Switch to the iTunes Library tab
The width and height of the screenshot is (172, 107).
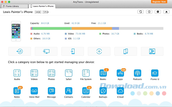[x=15, y=6]
